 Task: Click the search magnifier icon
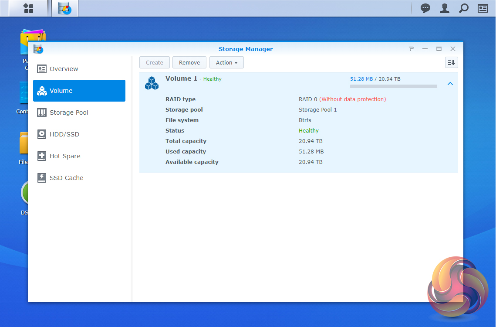(x=464, y=8)
